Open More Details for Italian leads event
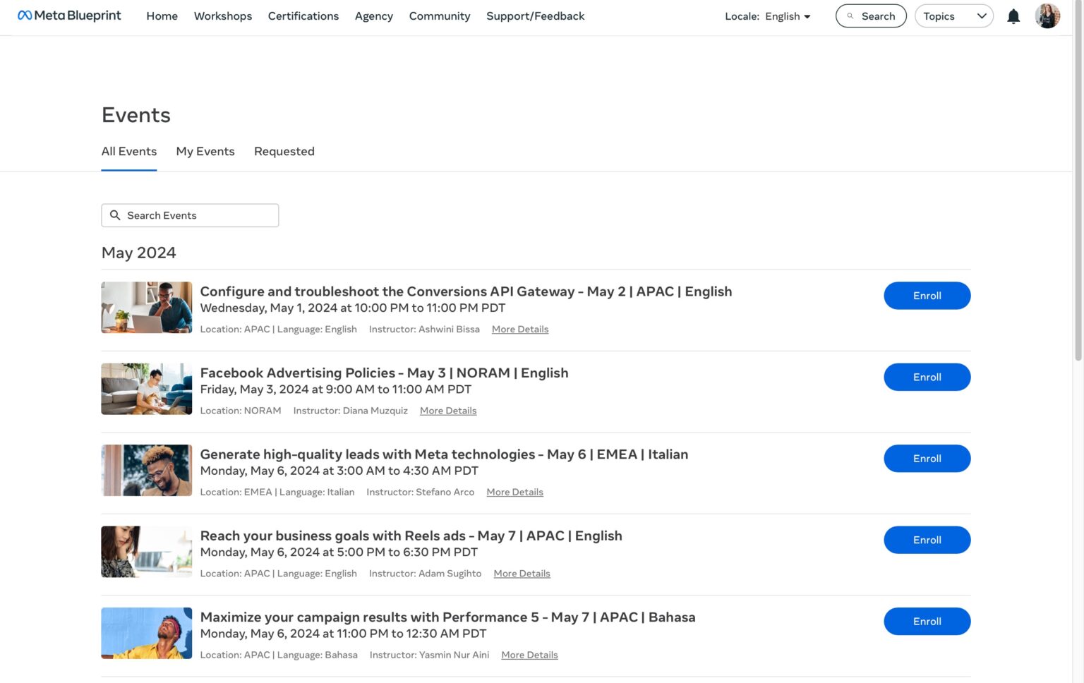This screenshot has width=1084, height=683. pos(514,492)
